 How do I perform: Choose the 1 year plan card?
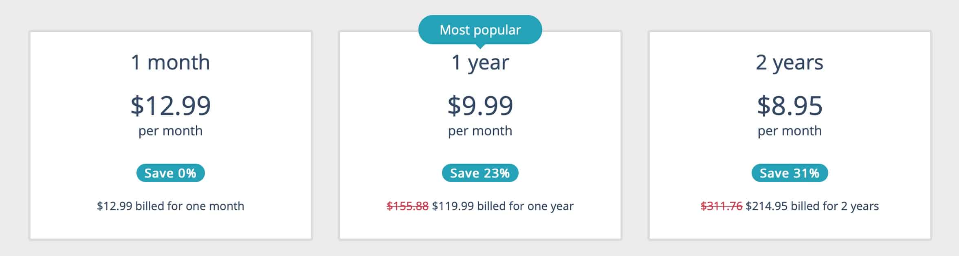tap(480, 135)
